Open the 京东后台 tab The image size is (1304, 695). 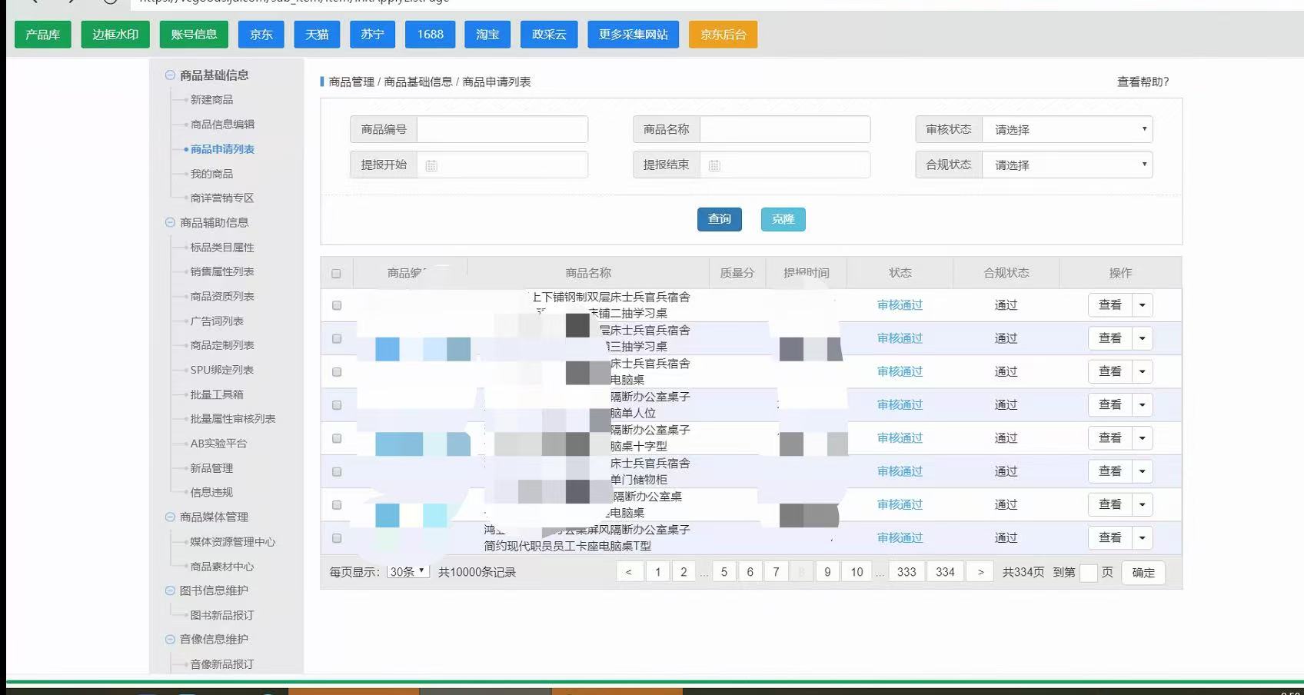[723, 35]
